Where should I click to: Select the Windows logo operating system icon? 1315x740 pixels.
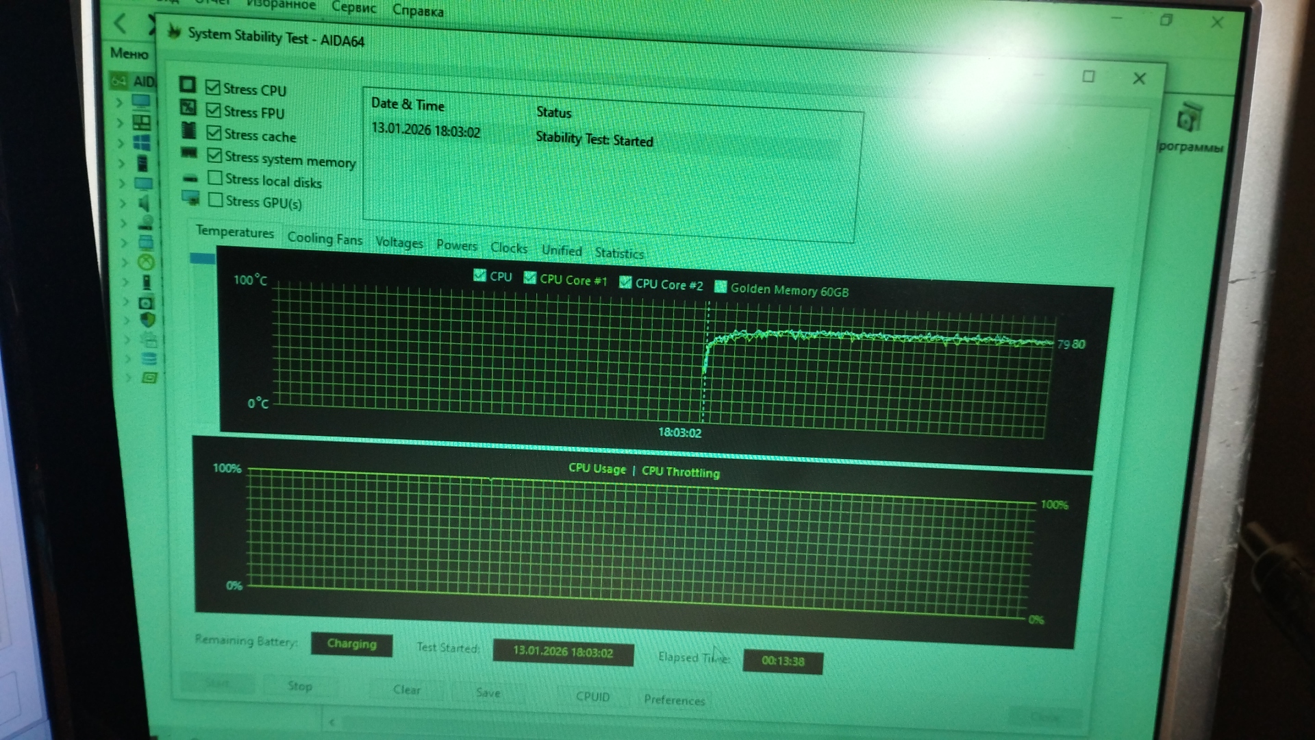[x=142, y=143]
